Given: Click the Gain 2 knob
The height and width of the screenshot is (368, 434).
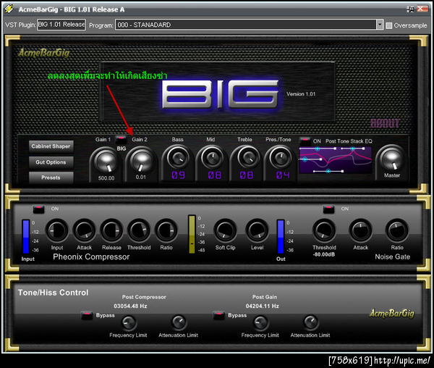Looking at the screenshot, I should [x=141, y=162].
